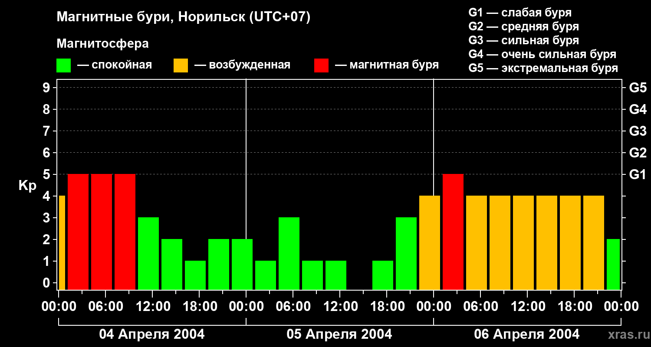Click the 'Магнитосфера' legend heading
The image size is (651, 347).
click(x=102, y=44)
